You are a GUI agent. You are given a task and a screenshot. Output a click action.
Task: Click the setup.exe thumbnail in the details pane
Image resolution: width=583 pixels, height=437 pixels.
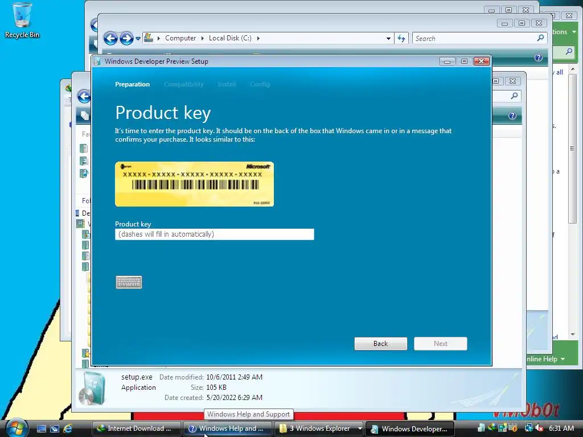pos(92,389)
